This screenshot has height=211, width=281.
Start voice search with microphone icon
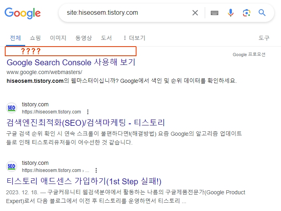coord(231,13)
